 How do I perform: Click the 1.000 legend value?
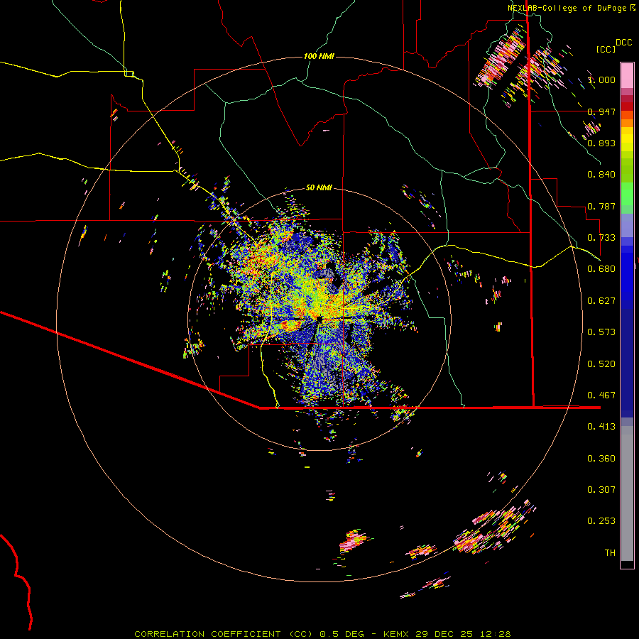[601, 80]
